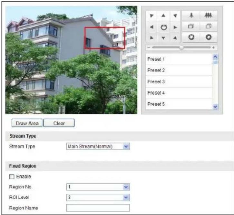The width and height of the screenshot is (234, 215).
Task: Zoom out with multiple trees icon
Action: pyautogui.click(x=208, y=16)
